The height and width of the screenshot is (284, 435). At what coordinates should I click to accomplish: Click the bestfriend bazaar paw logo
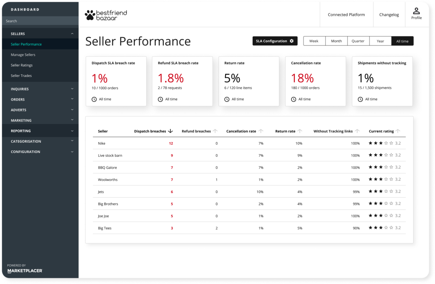90,16
